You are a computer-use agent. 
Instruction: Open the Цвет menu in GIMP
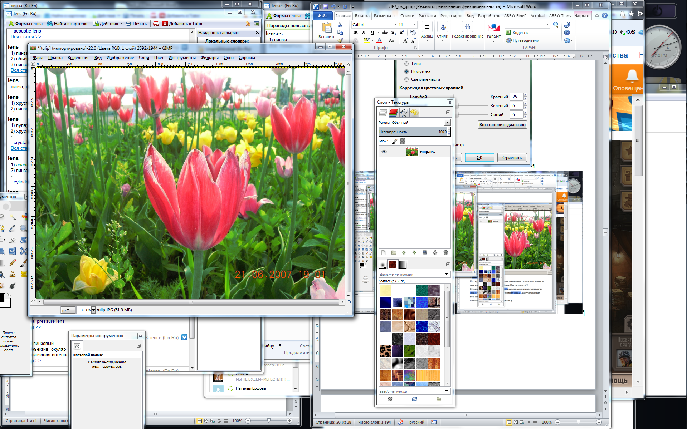click(x=159, y=58)
